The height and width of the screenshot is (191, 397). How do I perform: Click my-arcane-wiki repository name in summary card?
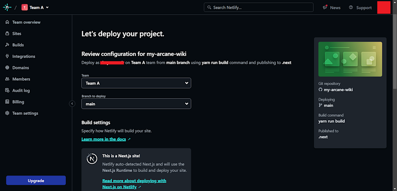coord(338,90)
